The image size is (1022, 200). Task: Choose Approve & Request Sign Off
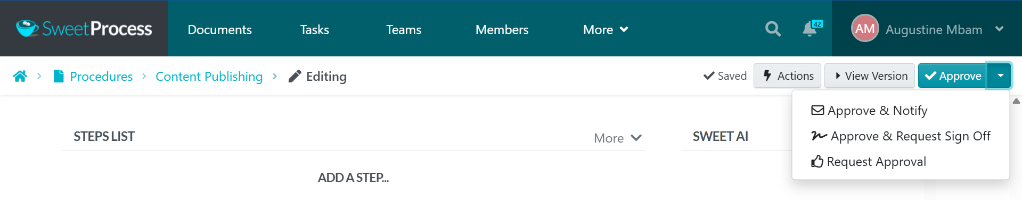coord(901,136)
